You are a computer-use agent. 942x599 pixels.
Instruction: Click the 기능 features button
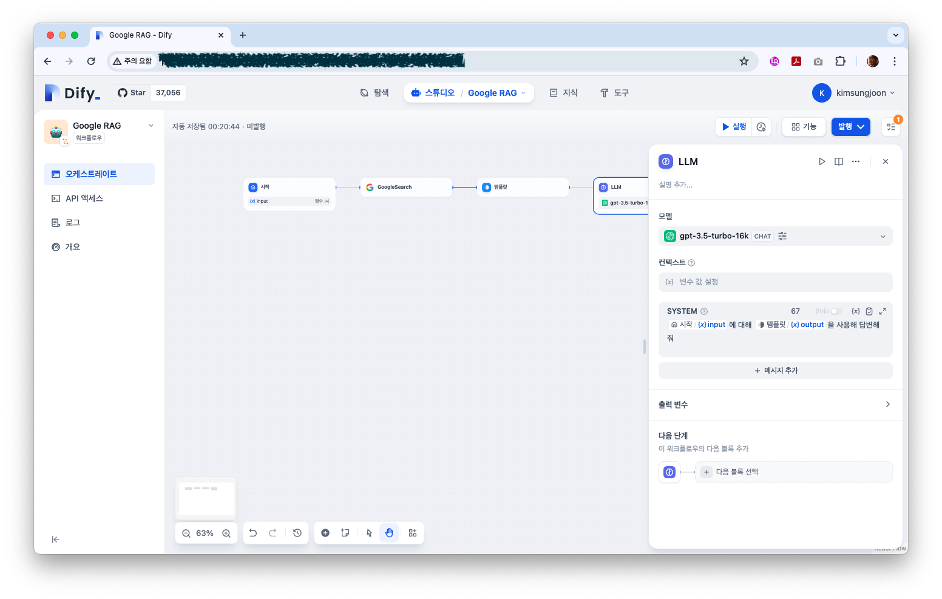coord(804,127)
